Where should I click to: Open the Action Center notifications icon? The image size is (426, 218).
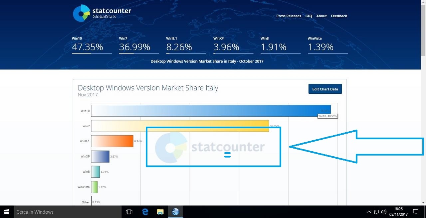[416, 212]
